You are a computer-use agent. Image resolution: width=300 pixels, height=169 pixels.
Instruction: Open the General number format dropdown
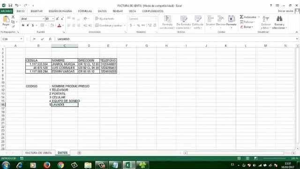tap(155, 19)
